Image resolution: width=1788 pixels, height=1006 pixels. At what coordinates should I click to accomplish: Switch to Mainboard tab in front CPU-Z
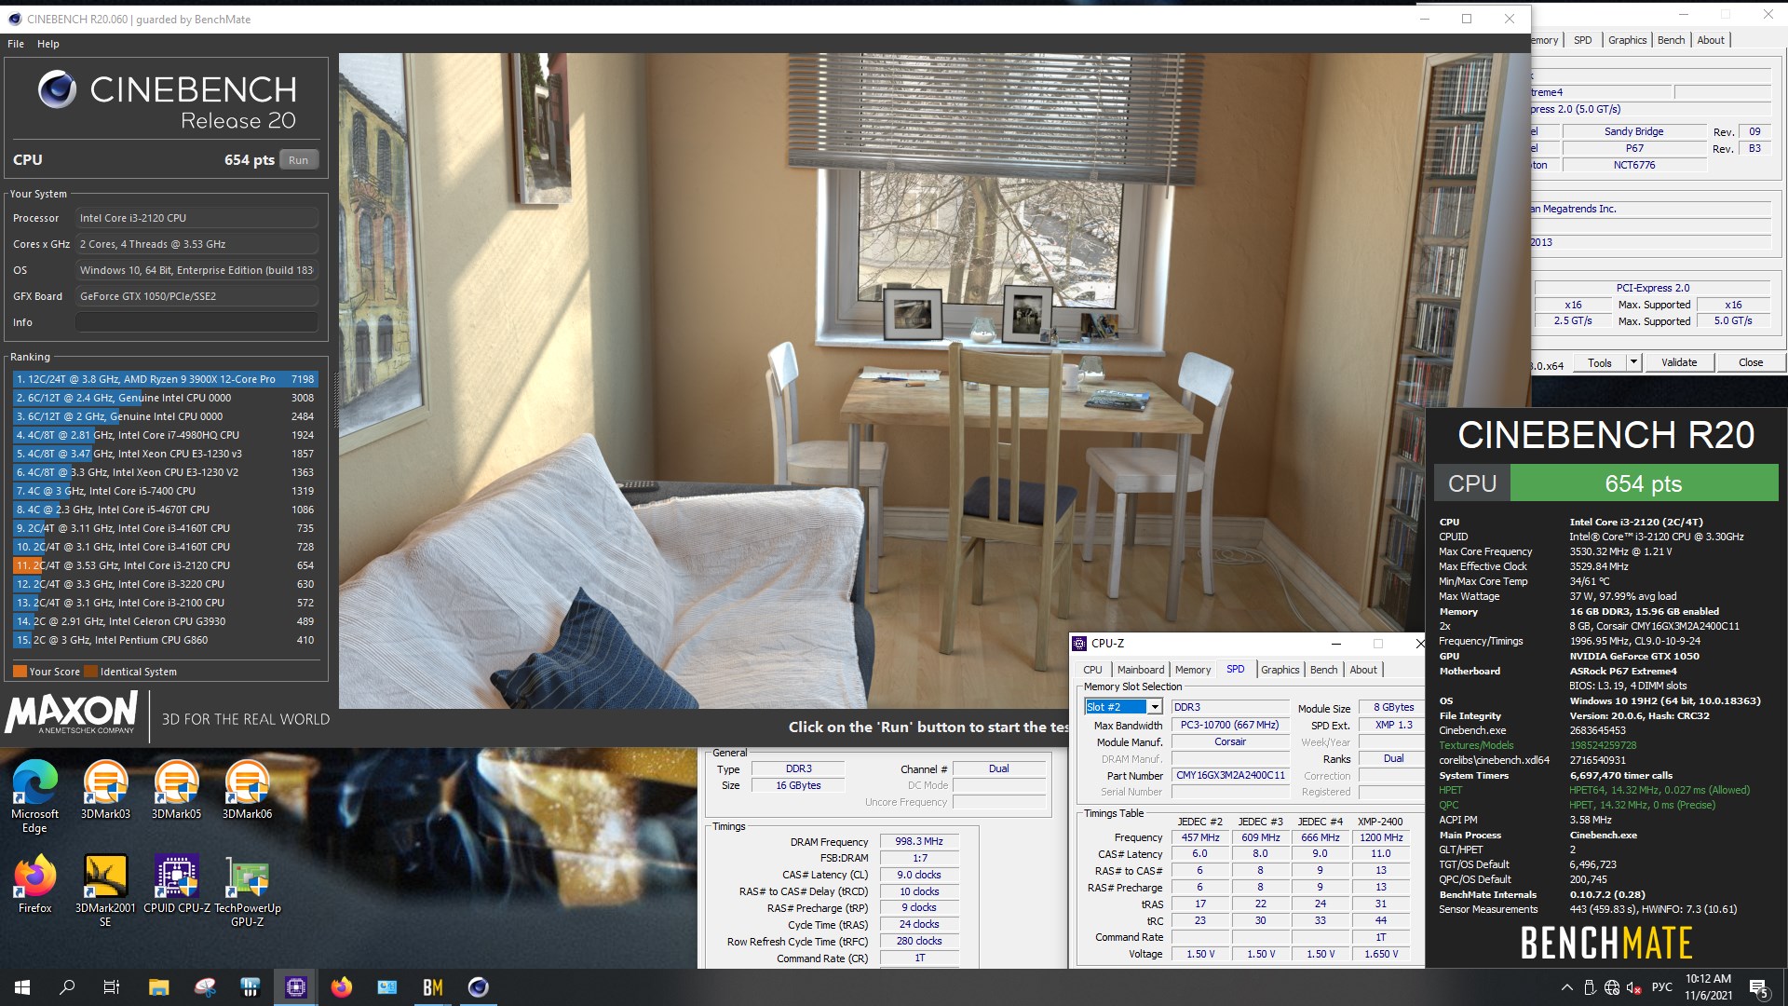tap(1141, 670)
